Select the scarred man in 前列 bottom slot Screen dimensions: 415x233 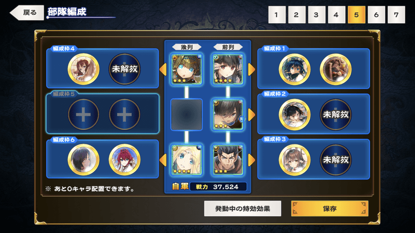point(228,159)
